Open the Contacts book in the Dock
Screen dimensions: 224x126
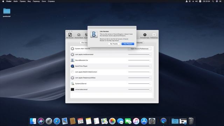coord(72,121)
